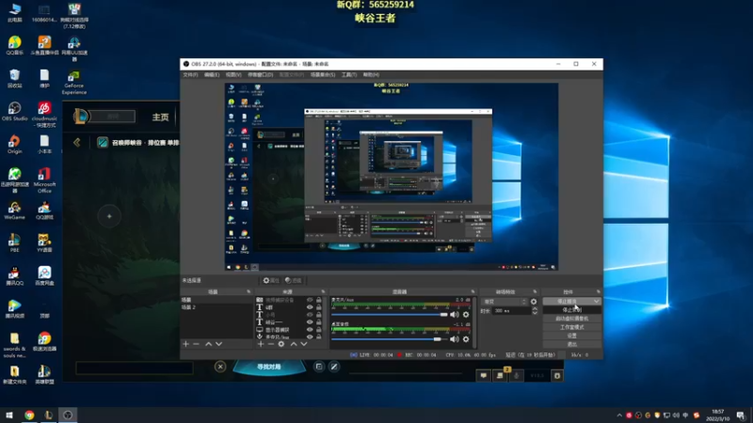
Task: Click Studio Mode button in OBS Controls
Action: (x=571, y=327)
